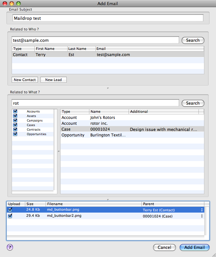Select the md_buttonbar2.png filename
Screen dimensions: 216x257
[x=64, y=216]
